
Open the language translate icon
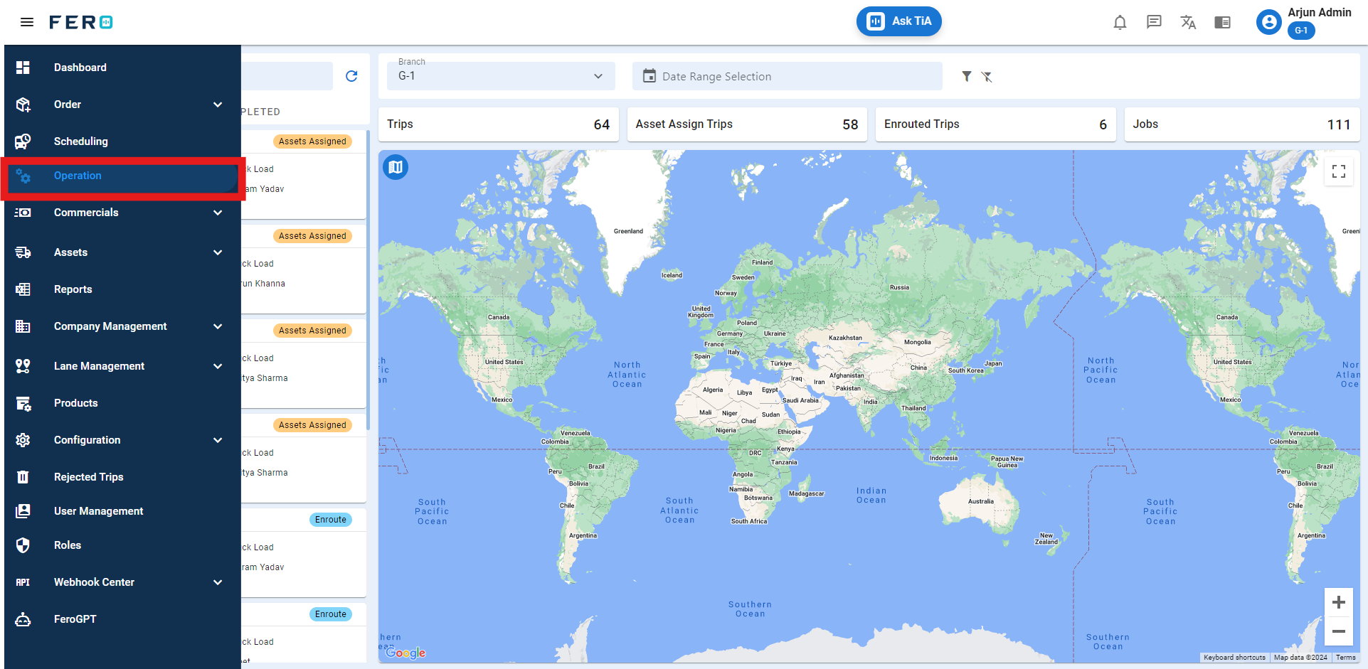tap(1188, 23)
